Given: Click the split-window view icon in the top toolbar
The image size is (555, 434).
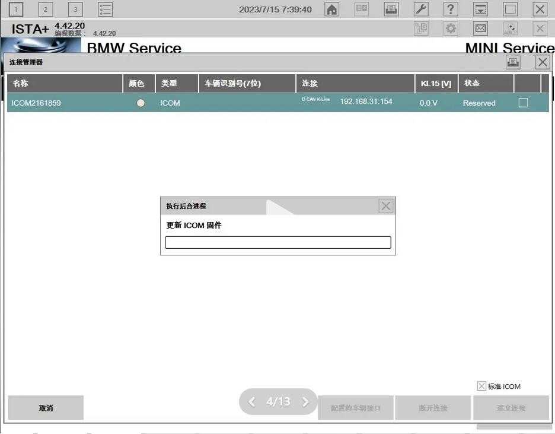Looking at the screenshot, I should point(361,9).
